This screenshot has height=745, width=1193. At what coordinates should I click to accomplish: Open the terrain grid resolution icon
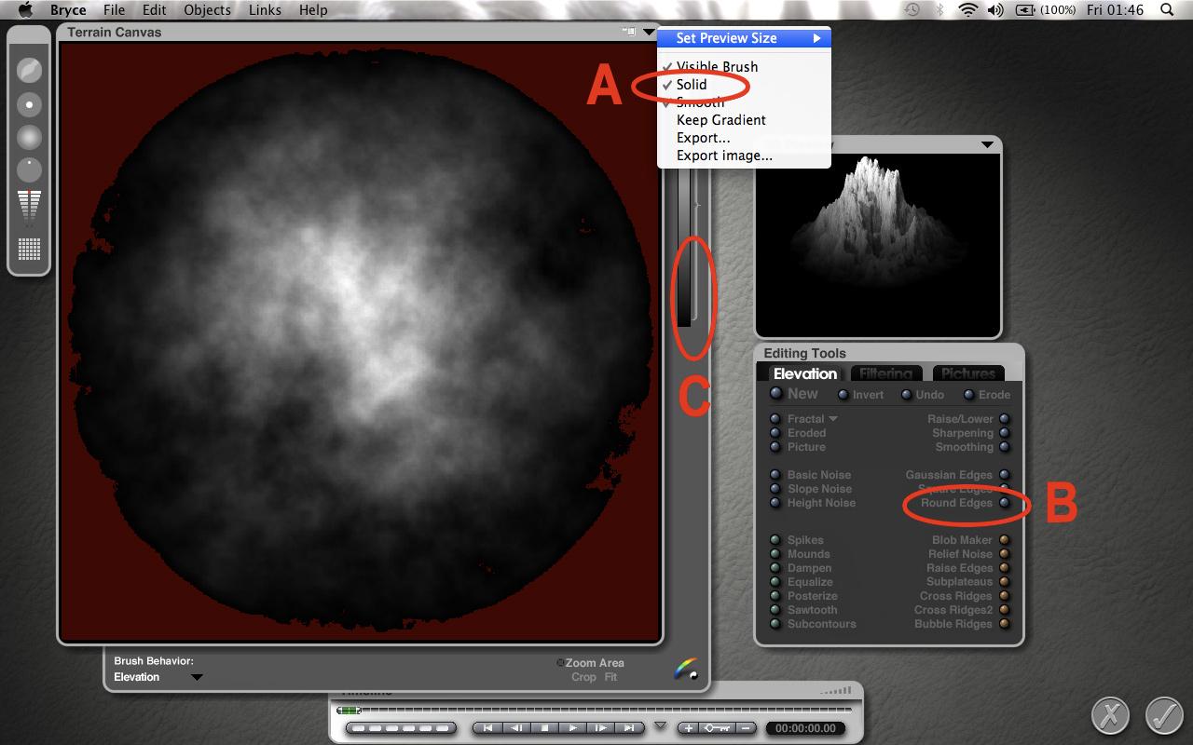pyautogui.click(x=29, y=249)
